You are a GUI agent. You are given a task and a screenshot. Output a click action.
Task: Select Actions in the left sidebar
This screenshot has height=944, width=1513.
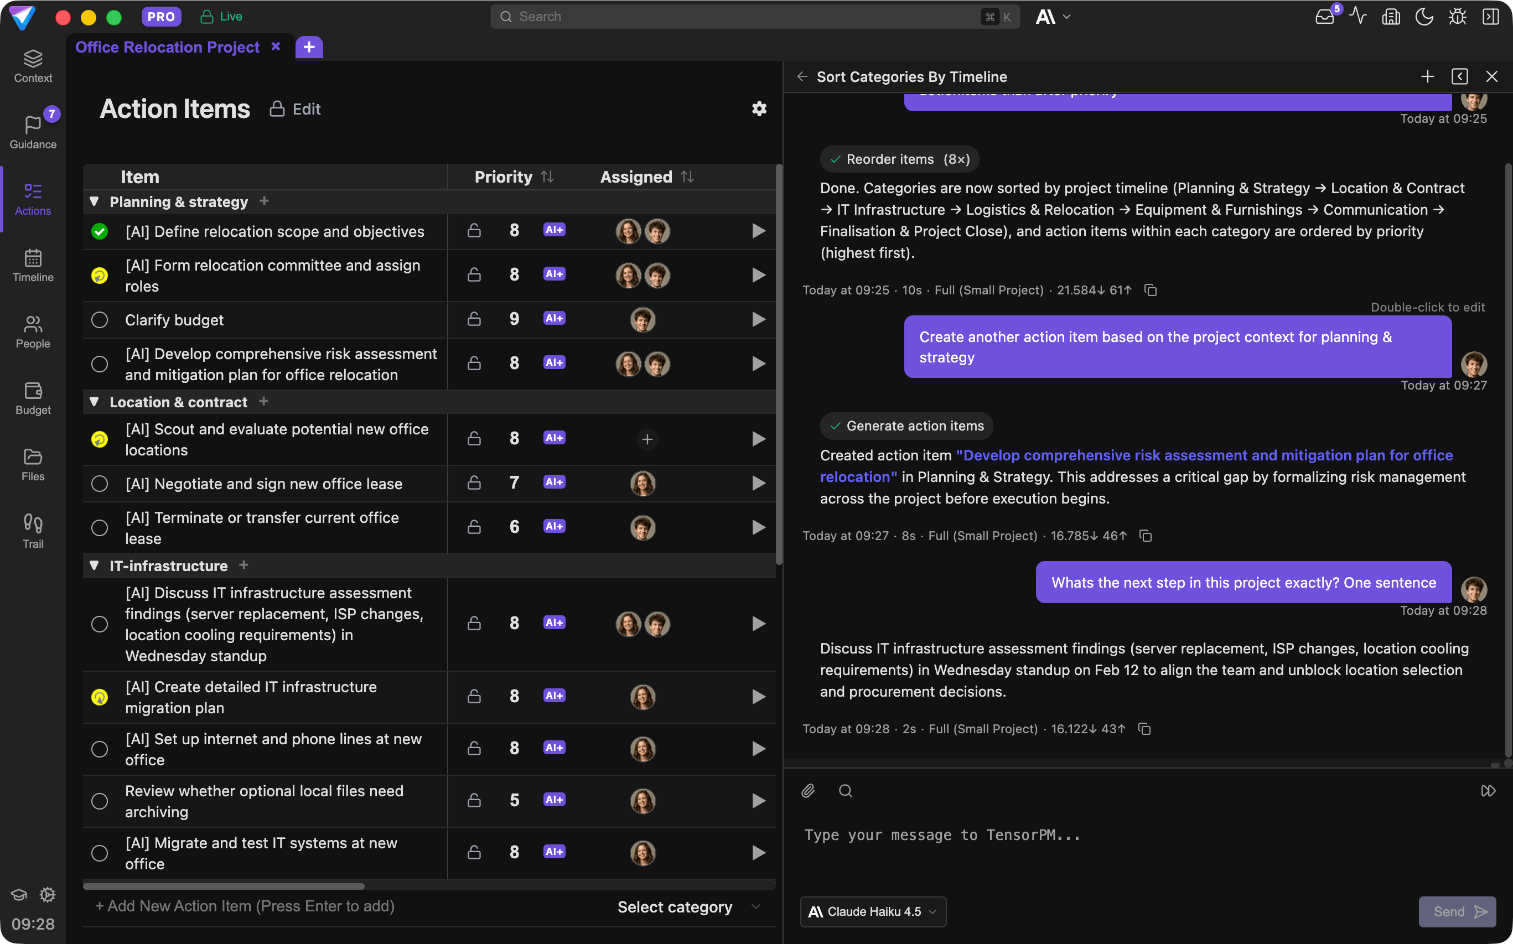33,199
